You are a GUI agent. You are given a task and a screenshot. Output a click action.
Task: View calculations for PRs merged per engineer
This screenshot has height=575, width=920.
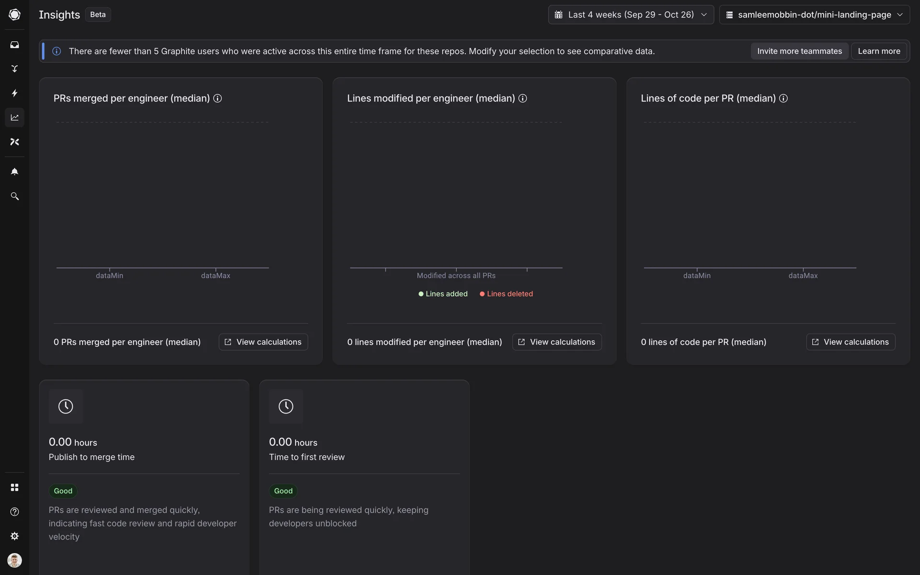coord(263,342)
